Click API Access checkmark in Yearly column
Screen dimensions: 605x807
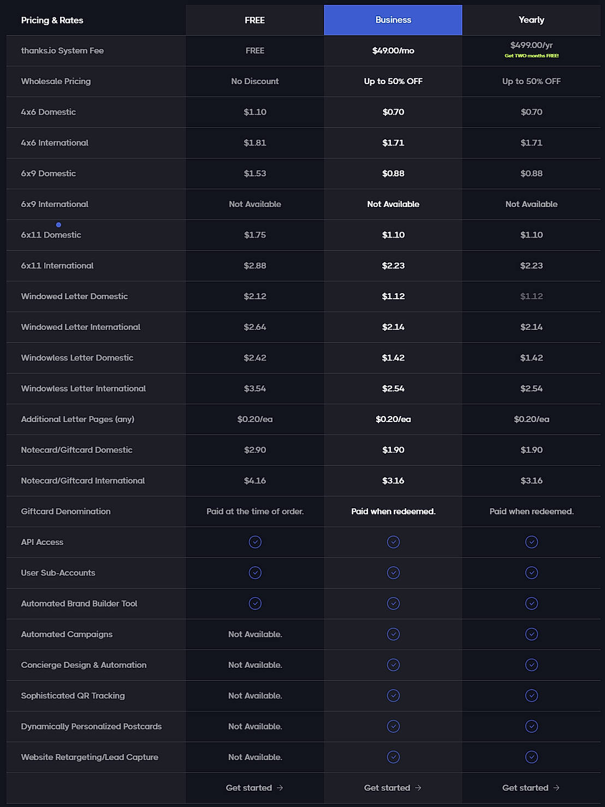[x=531, y=542]
